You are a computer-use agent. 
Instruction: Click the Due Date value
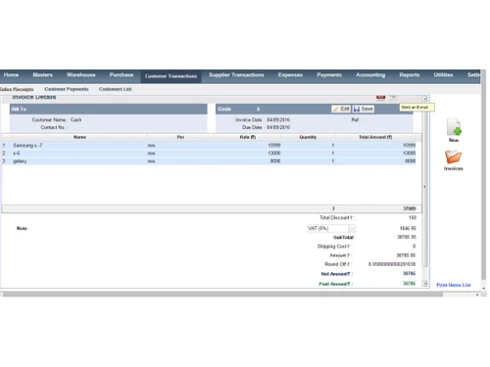click(x=278, y=127)
